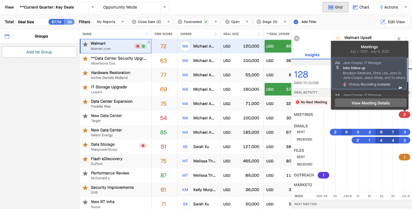
Task: Click the Deal Upside column header
Action: click(278, 34)
